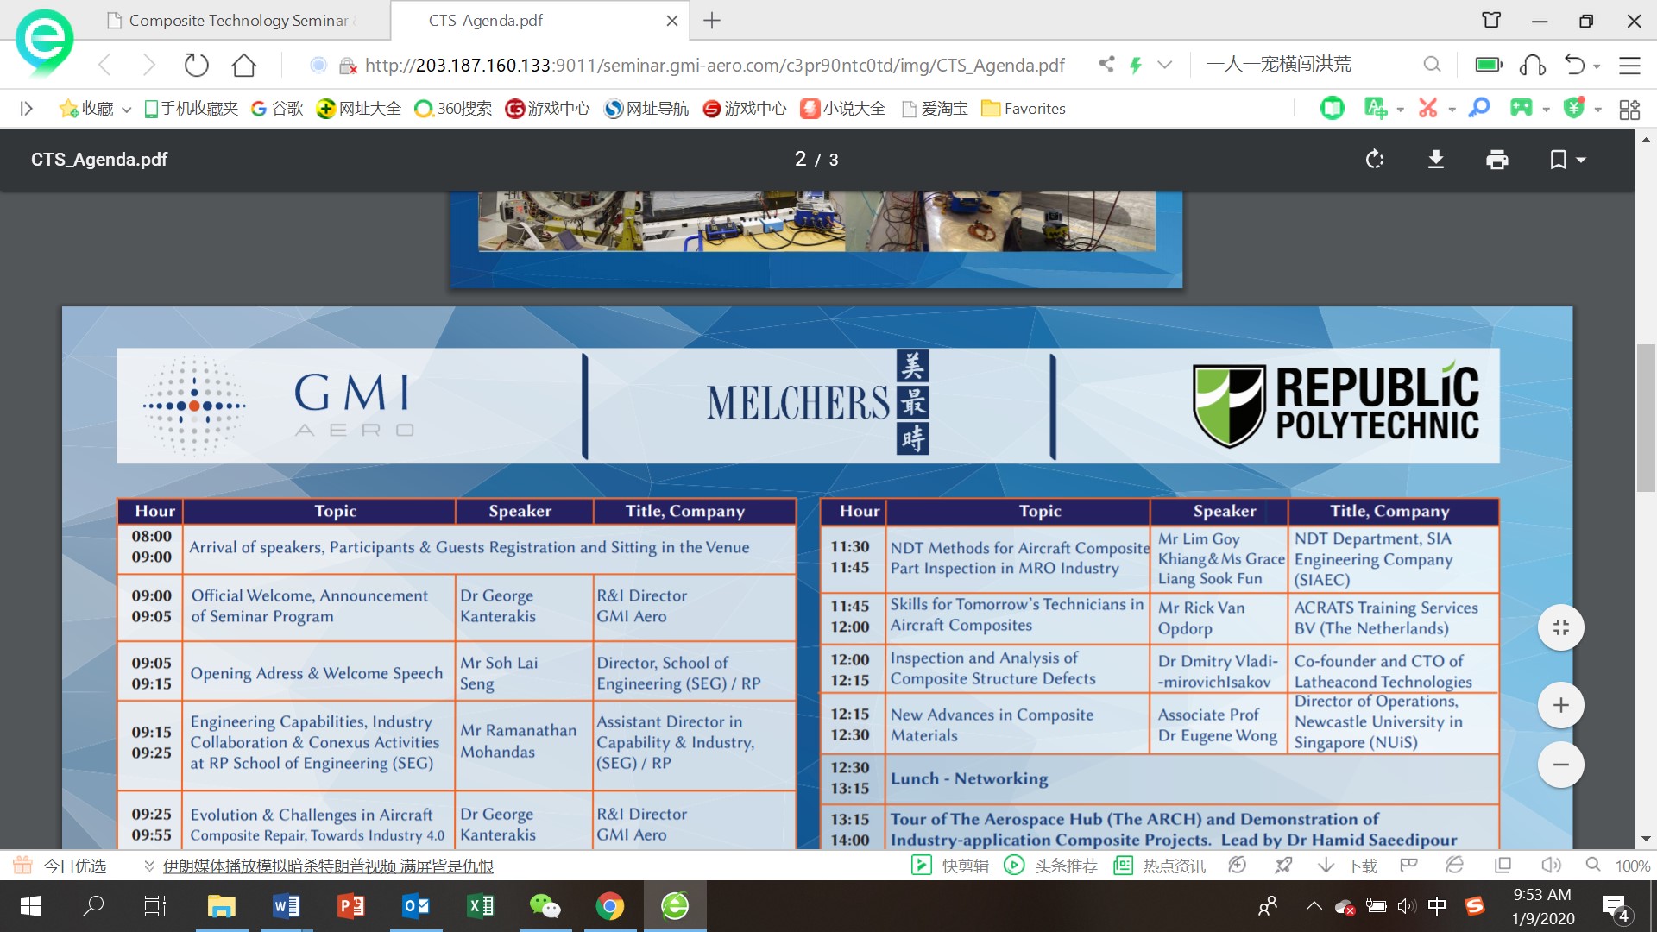Open the hamburger main menu
The height and width of the screenshot is (932, 1657).
point(1629,65)
